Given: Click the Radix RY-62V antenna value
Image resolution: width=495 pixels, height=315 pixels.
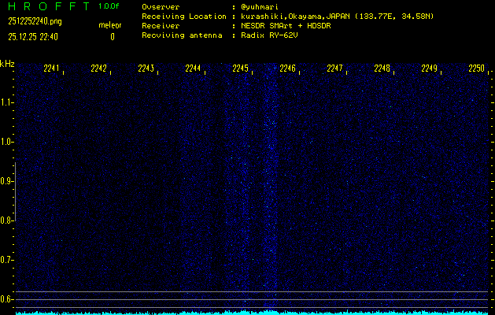Looking at the screenshot, I should pos(269,35).
